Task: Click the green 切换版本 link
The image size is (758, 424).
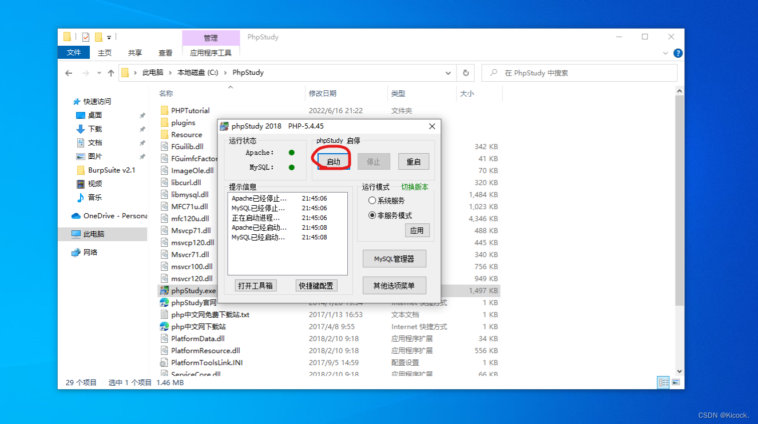Action: pyautogui.click(x=414, y=187)
